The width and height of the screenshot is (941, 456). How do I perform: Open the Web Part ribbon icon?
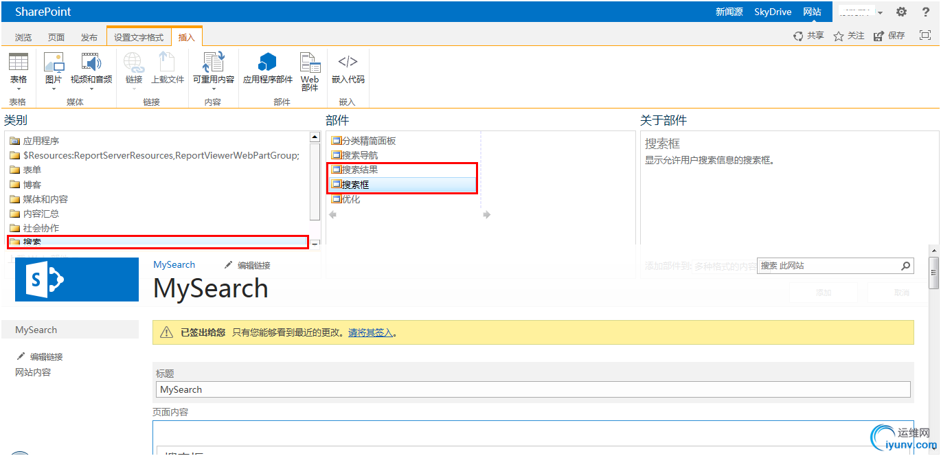pos(310,62)
